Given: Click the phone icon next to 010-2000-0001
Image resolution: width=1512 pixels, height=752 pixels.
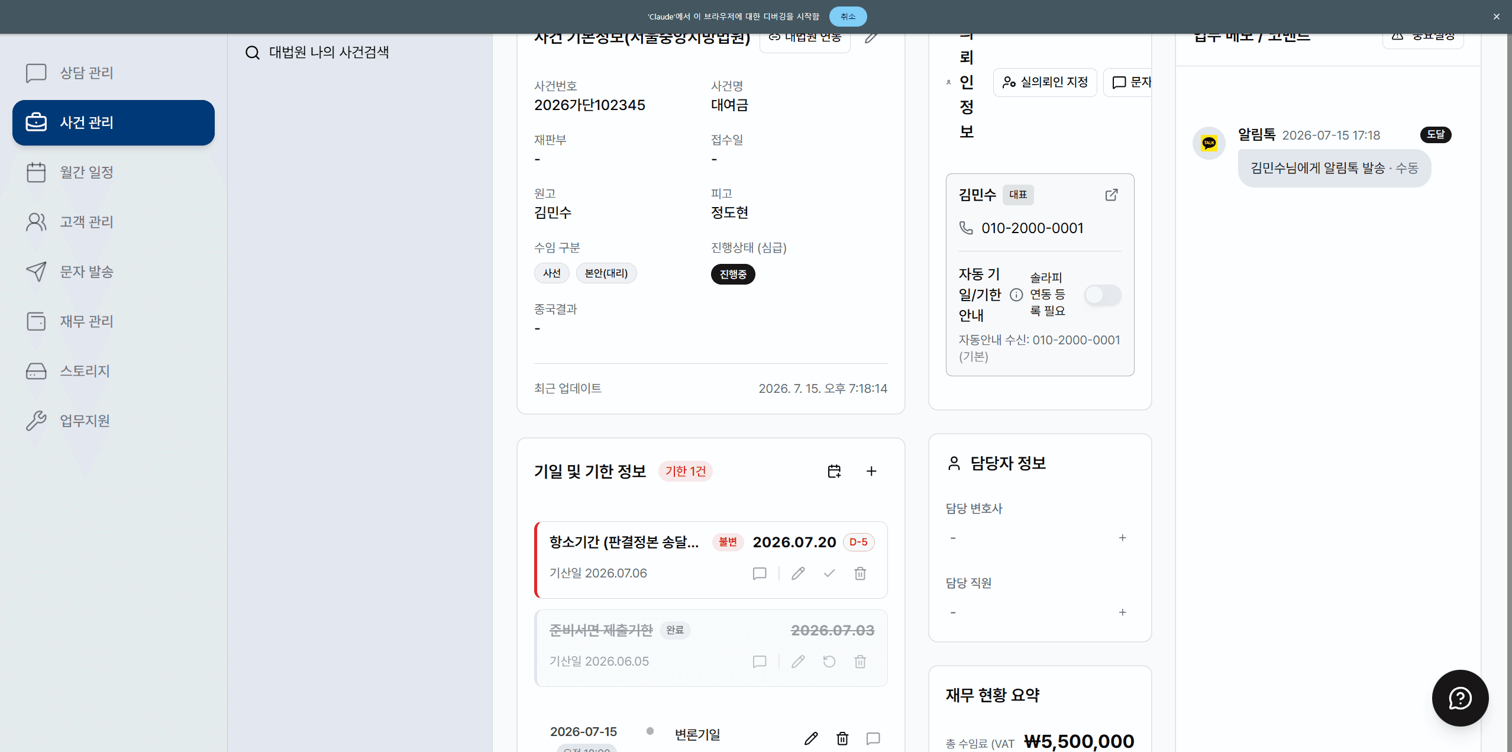Looking at the screenshot, I should click(x=966, y=228).
